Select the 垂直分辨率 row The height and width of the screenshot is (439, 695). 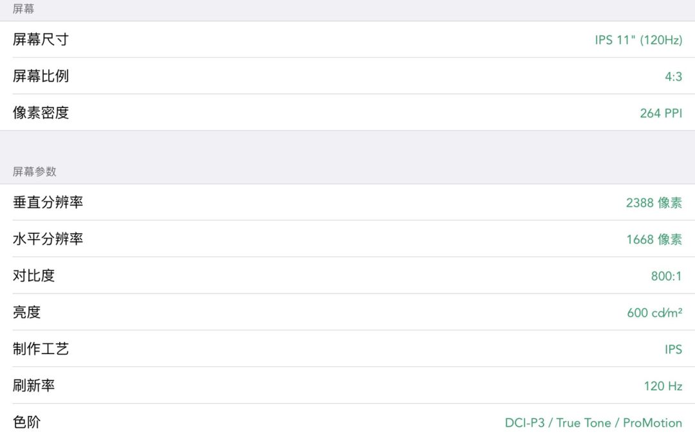point(347,202)
